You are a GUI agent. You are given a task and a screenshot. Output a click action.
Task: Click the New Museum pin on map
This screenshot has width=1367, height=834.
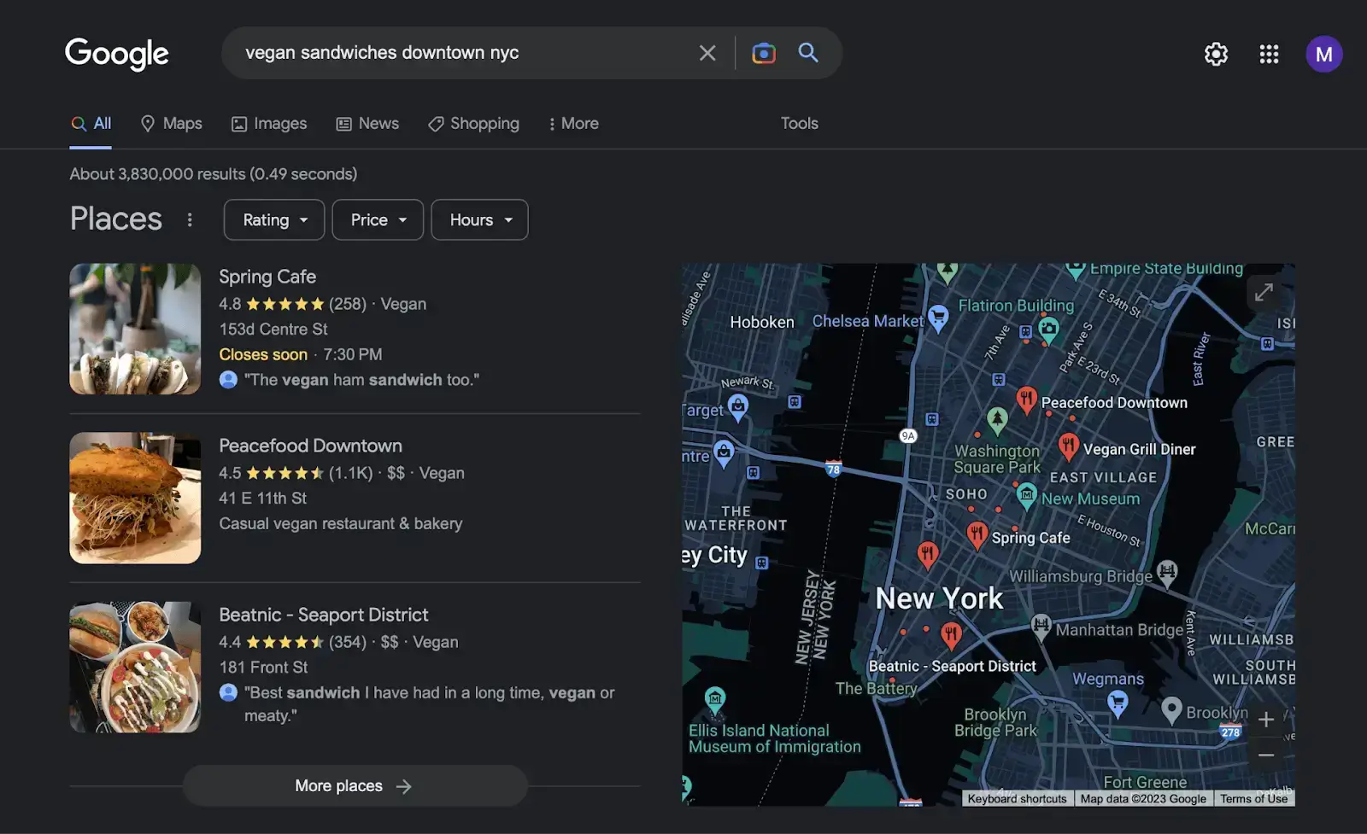click(1026, 495)
